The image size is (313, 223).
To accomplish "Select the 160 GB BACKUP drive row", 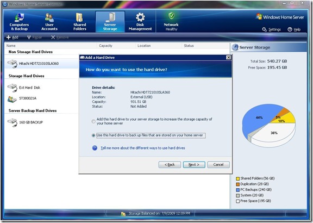I will pos(42,122).
